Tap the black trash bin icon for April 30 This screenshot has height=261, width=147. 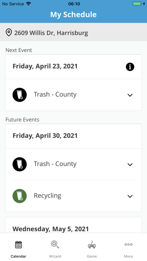point(19,164)
